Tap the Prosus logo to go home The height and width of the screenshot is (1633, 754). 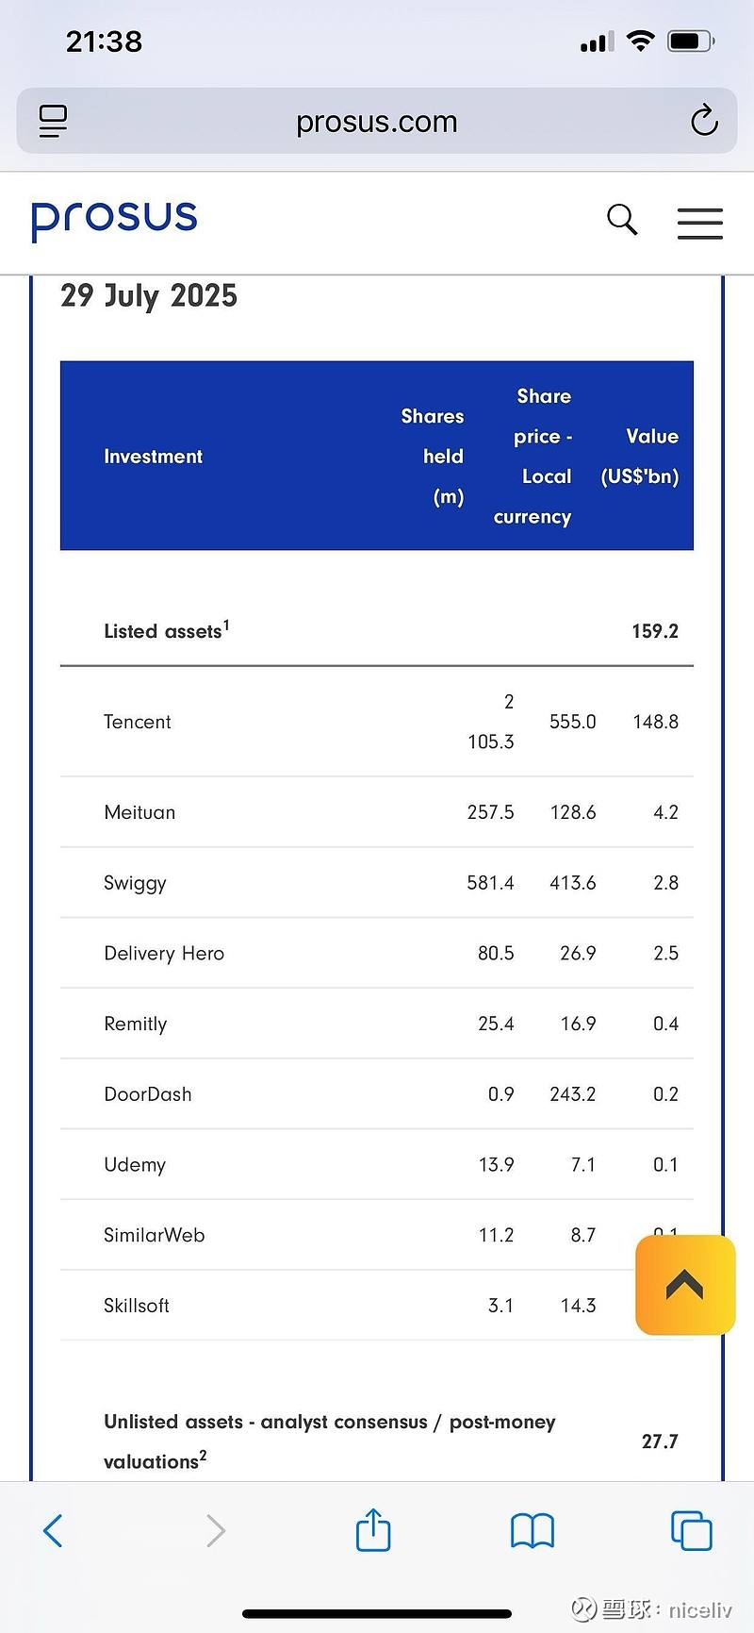[x=113, y=219]
